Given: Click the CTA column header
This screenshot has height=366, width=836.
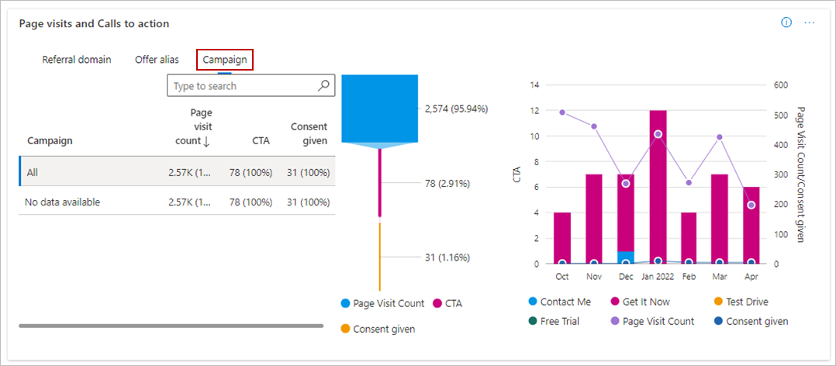Looking at the screenshot, I should click(261, 141).
